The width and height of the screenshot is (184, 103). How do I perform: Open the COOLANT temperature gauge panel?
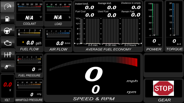point(29,13)
